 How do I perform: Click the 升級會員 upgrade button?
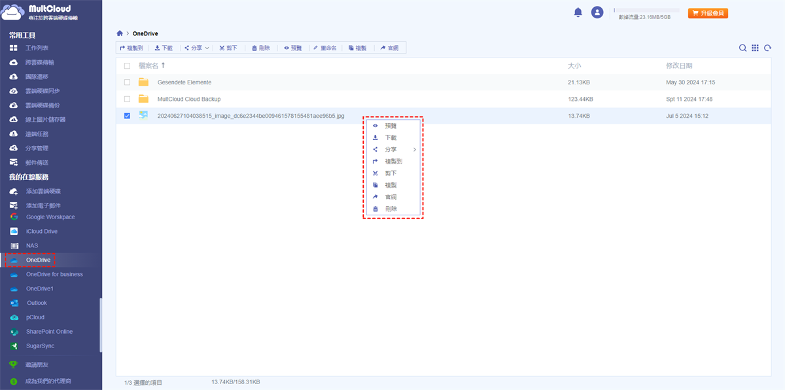pyautogui.click(x=708, y=13)
